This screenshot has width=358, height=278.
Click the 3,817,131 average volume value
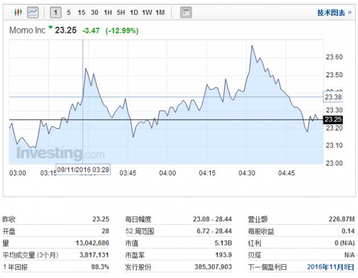tap(94, 255)
